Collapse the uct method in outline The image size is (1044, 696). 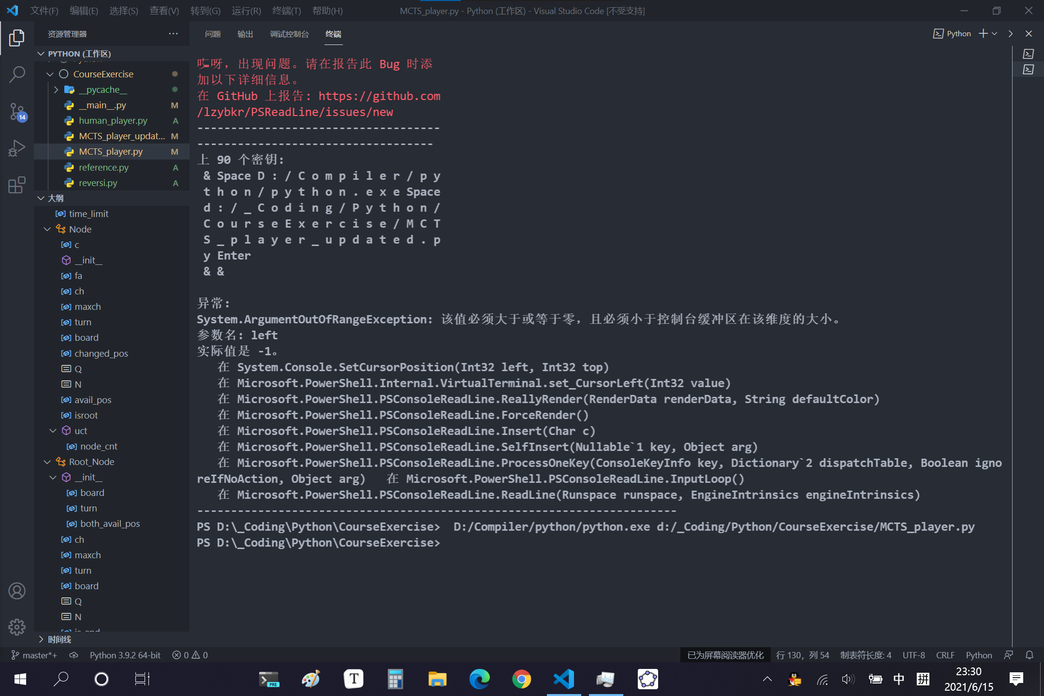(53, 431)
